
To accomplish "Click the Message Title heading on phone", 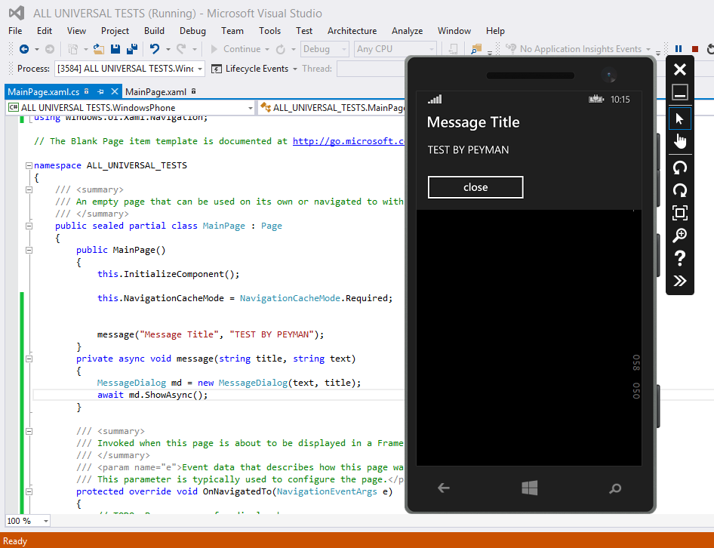I will (x=473, y=122).
